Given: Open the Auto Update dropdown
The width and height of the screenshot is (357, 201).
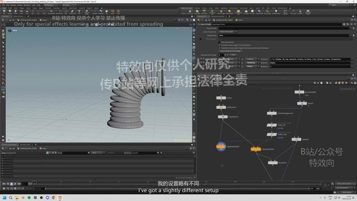Looking at the screenshot, I should (x=347, y=193).
